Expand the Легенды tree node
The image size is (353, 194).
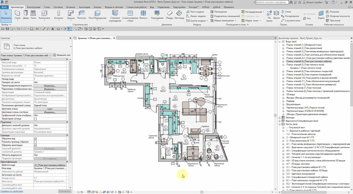279,118
